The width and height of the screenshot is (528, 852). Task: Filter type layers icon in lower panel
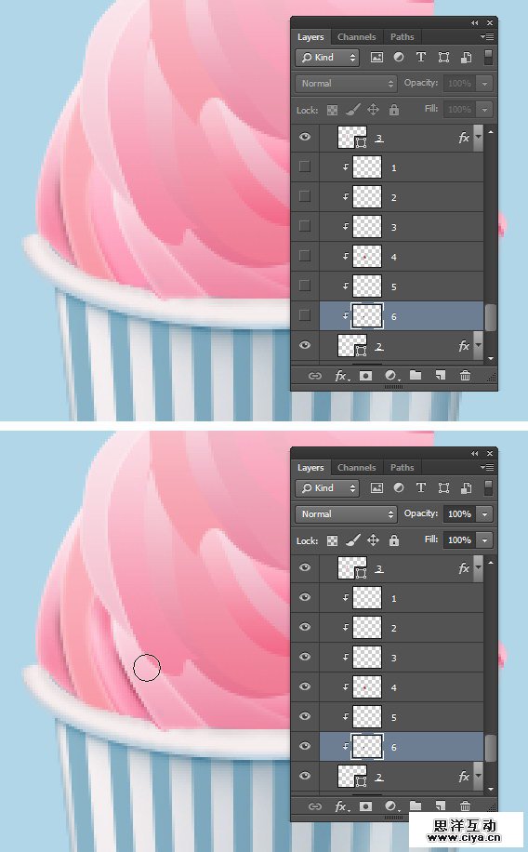[x=420, y=487]
